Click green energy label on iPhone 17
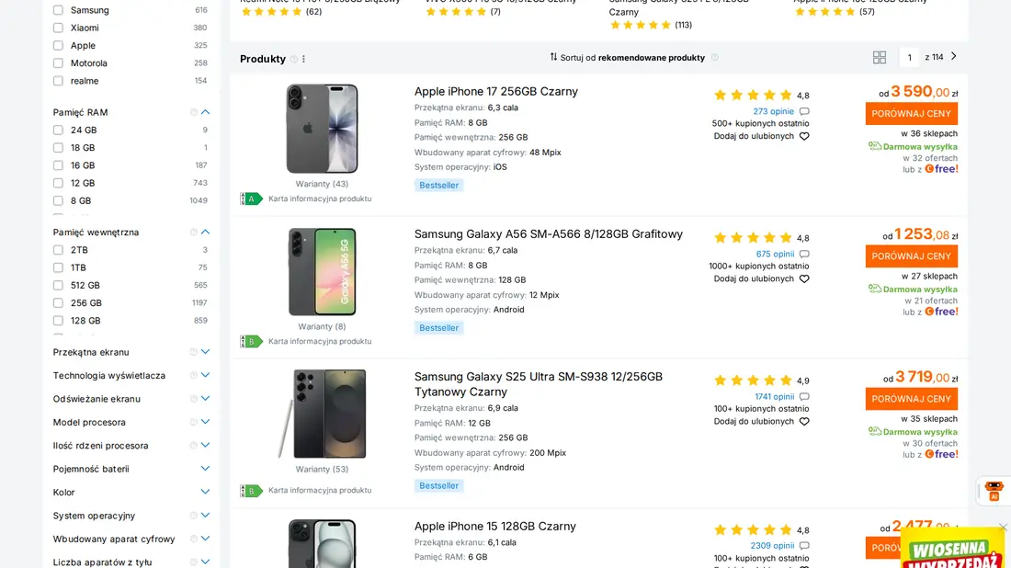This screenshot has width=1011, height=568. coord(250,198)
